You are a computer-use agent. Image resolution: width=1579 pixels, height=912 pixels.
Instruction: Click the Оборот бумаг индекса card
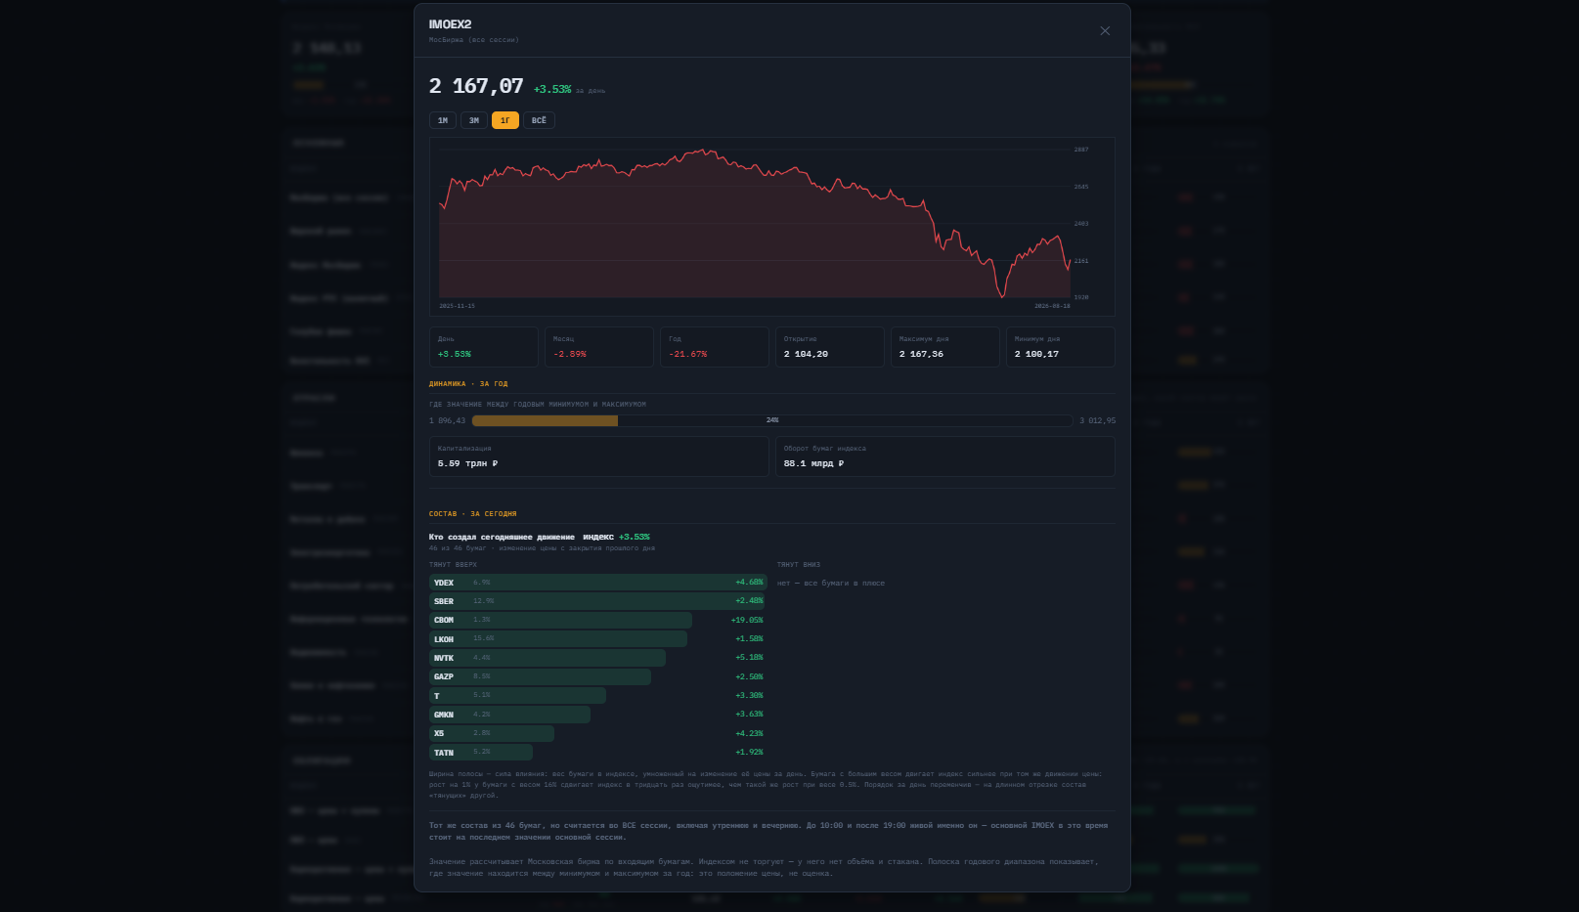click(944, 456)
